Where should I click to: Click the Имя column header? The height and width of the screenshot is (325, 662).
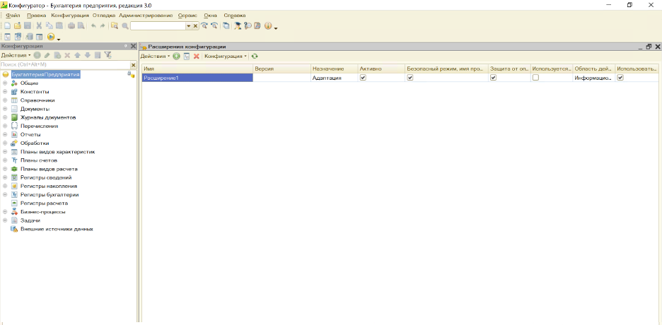197,69
